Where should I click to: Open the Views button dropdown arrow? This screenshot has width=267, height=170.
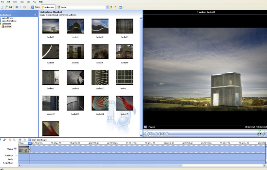click(123, 7)
